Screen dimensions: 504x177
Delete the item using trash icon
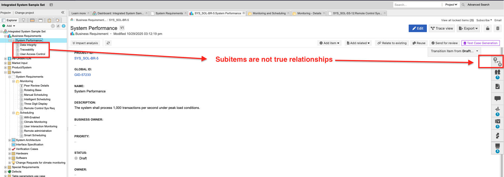(498, 28)
